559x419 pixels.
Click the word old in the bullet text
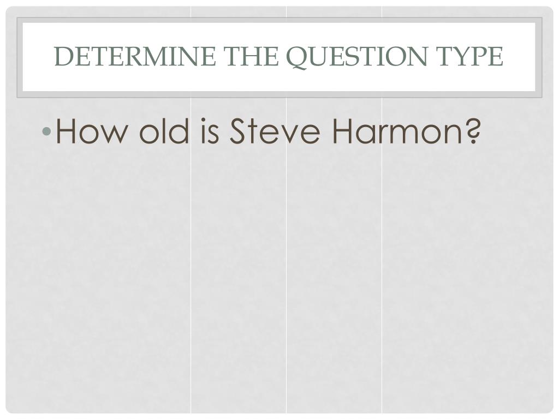[164, 130]
